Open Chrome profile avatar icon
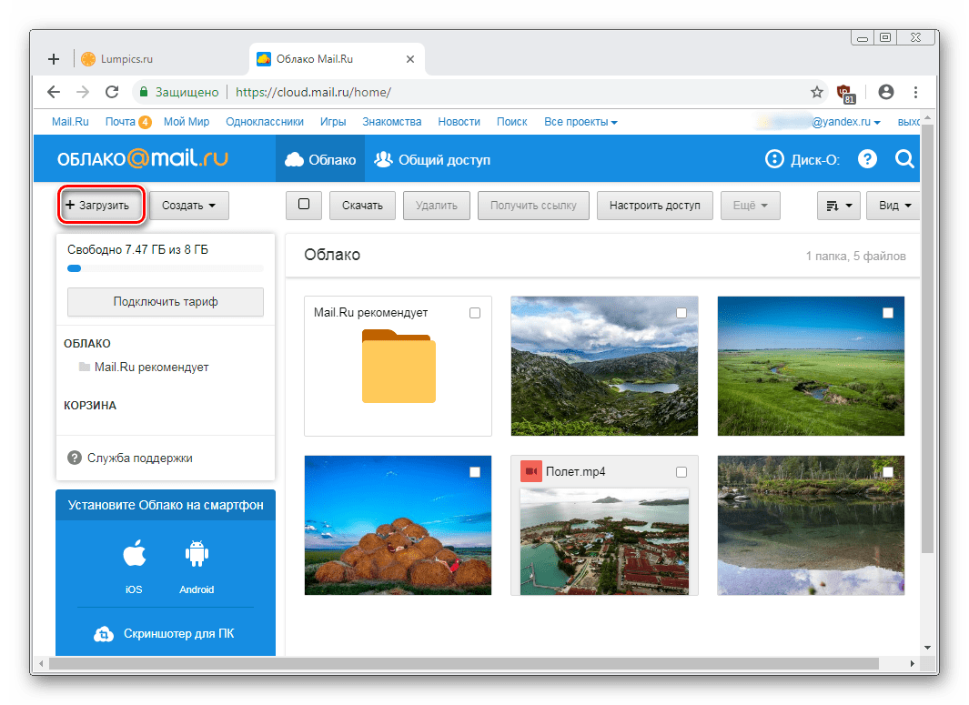969x705 pixels. [885, 92]
